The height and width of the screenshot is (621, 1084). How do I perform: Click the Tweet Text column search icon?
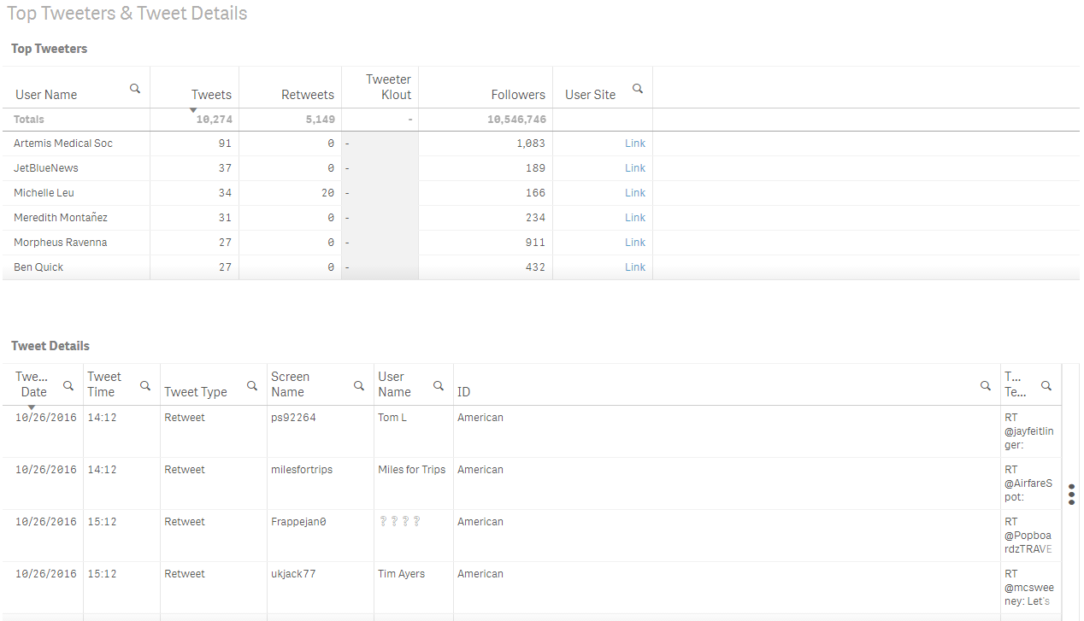point(1046,386)
